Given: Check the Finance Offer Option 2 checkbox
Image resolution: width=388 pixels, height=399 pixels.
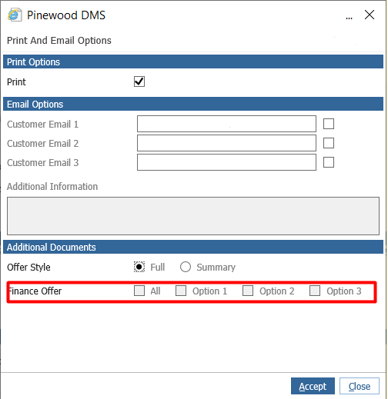Looking at the screenshot, I should (x=248, y=291).
